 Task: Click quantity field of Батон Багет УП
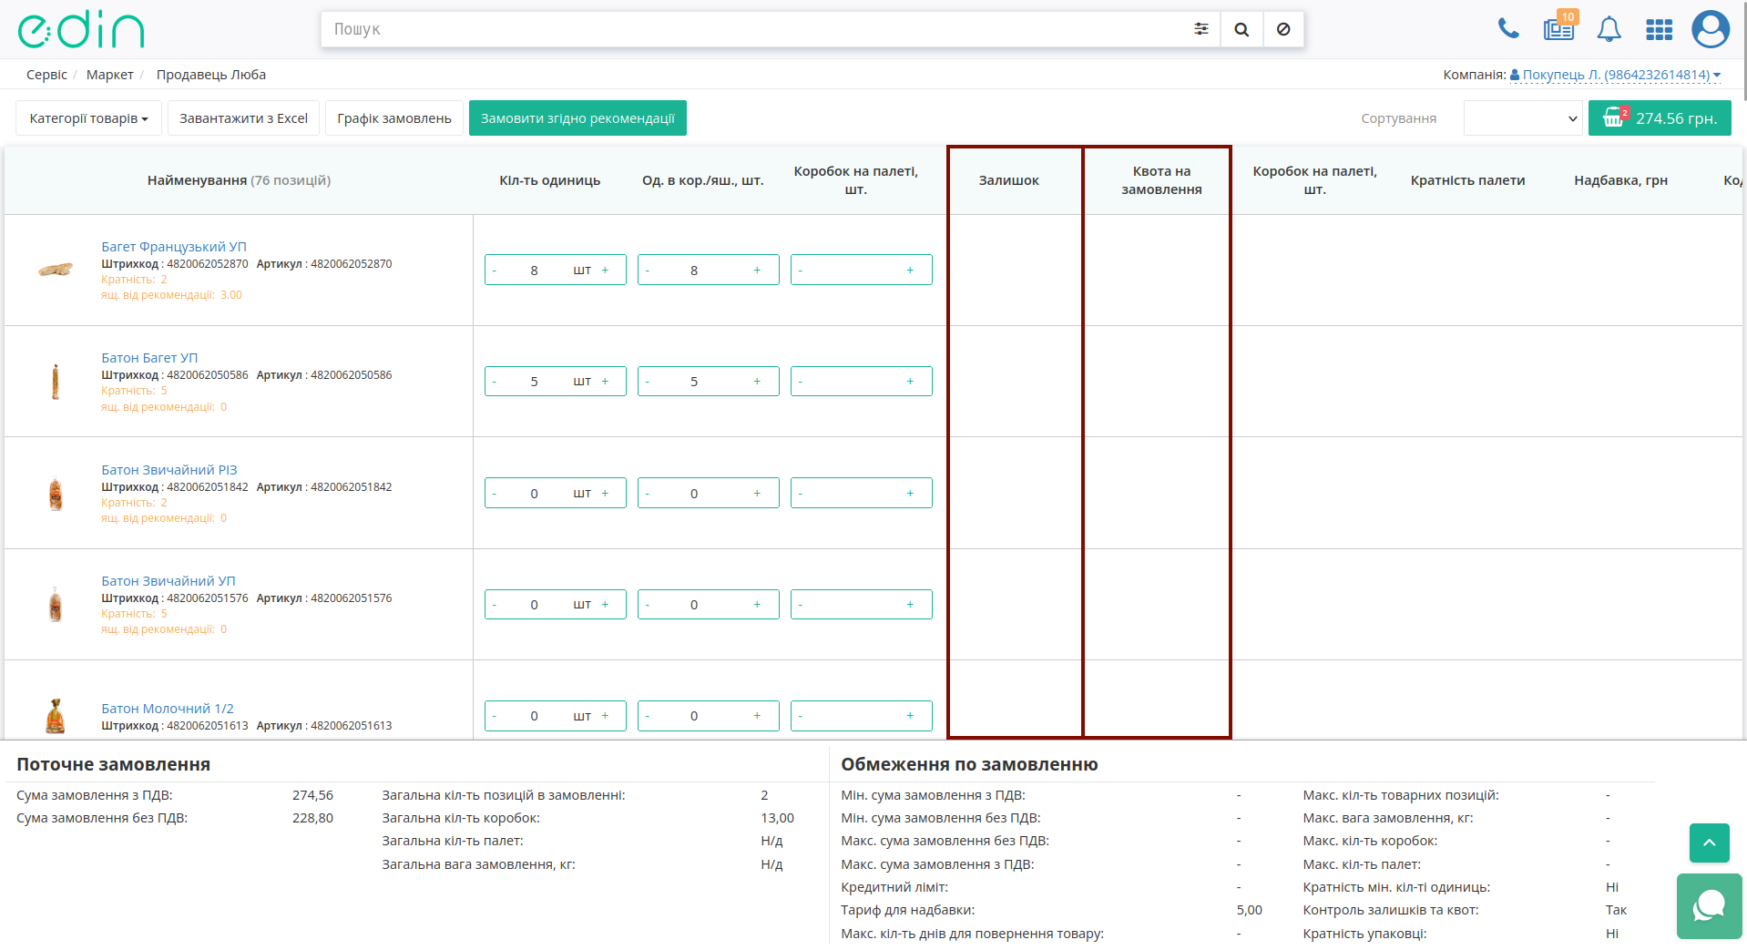coord(535,382)
